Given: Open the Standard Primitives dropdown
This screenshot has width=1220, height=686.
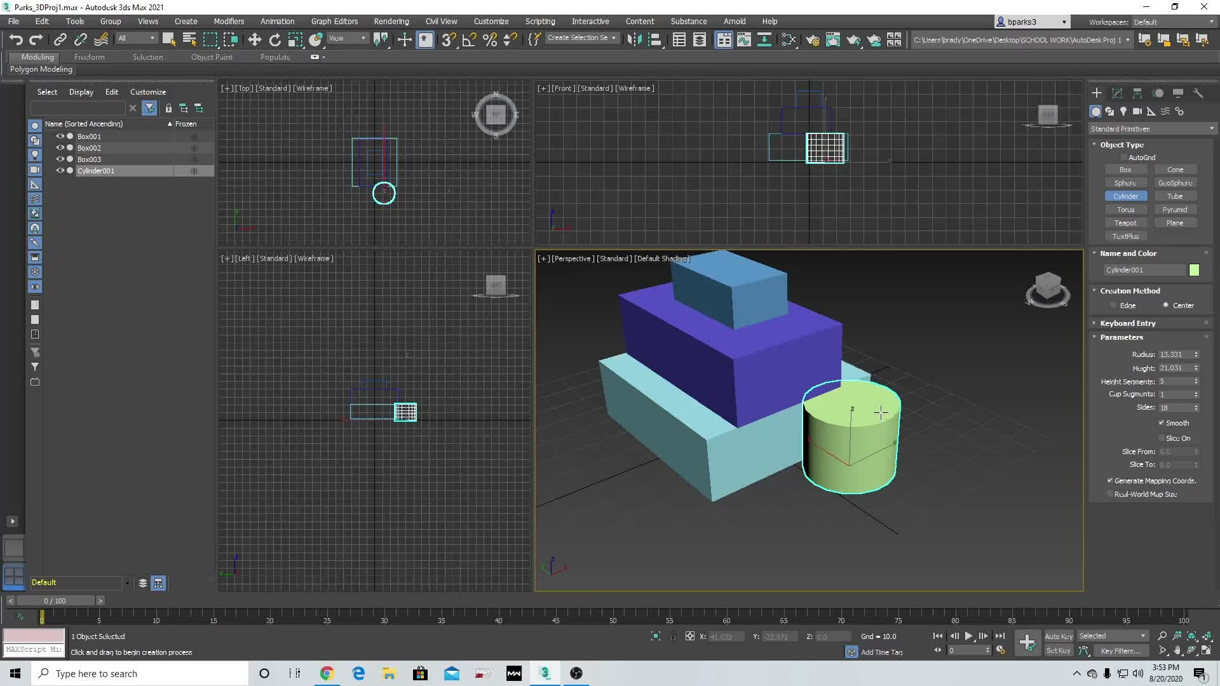Looking at the screenshot, I should [x=1151, y=128].
